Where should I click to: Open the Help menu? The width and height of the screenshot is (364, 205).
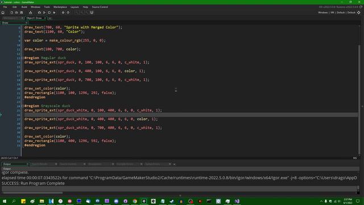tap(85, 7)
